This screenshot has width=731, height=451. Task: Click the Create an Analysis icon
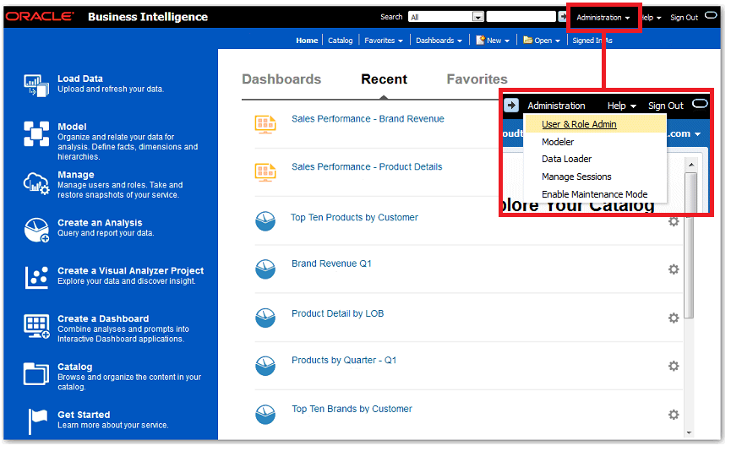click(x=36, y=230)
